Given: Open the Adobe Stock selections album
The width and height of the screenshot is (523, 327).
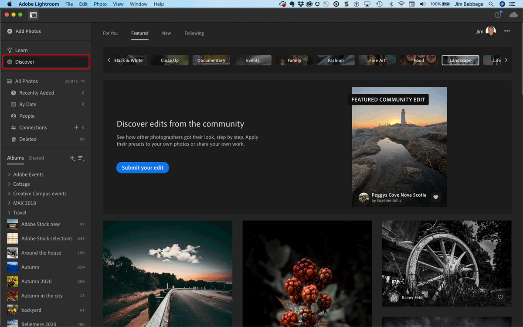Looking at the screenshot, I should [x=46, y=238].
